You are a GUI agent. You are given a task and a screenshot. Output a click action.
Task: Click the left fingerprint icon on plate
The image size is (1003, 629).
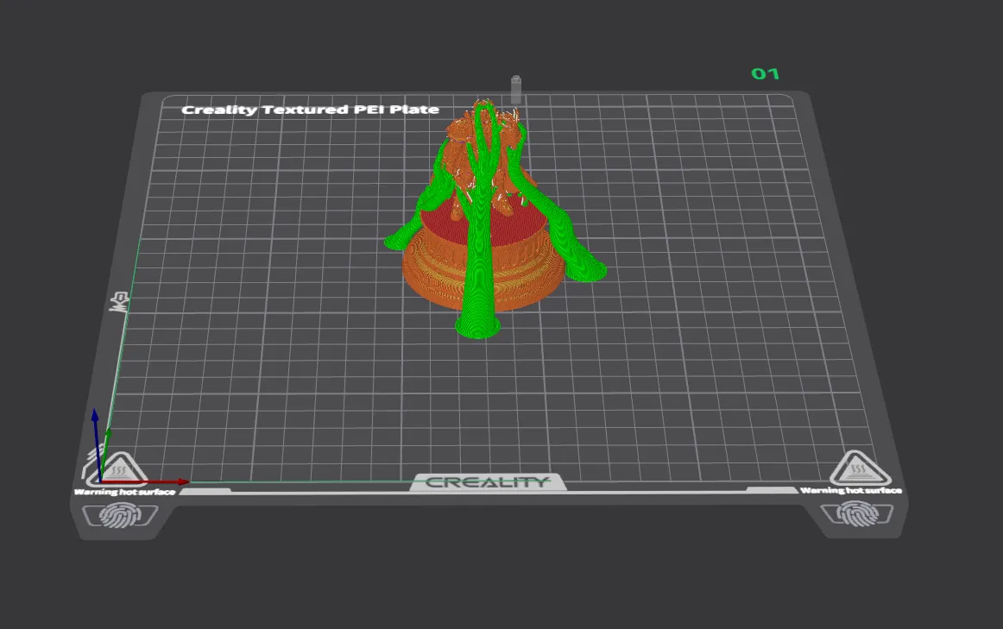tap(120, 514)
